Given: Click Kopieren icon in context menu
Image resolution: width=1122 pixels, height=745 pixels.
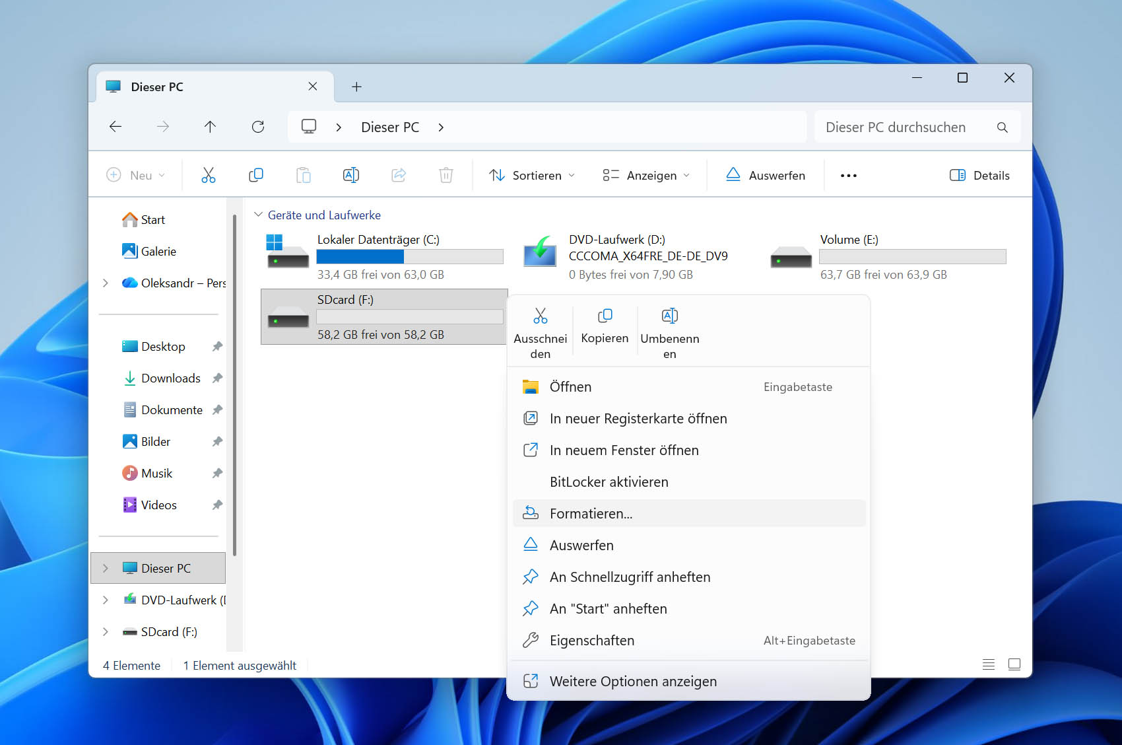Looking at the screenshot, I should 605,316.
